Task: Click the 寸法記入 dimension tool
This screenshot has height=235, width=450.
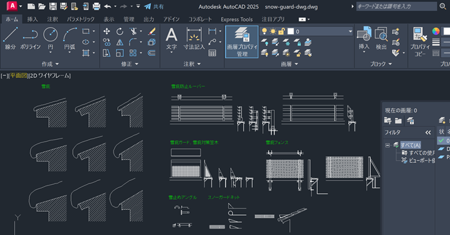Action: coord(194,39)
